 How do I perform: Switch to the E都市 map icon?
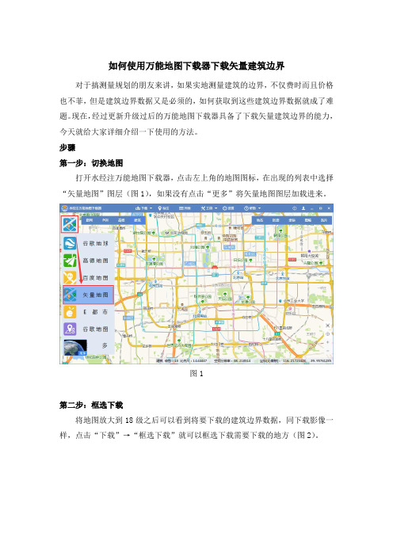coord(70,312)
